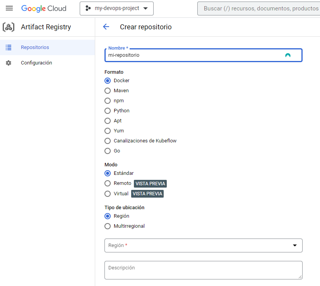The width and height of the screenshot is (320, 286).
Task: Click the VISTA PREVIA badge beside Remoto
Action: [150, 184]
